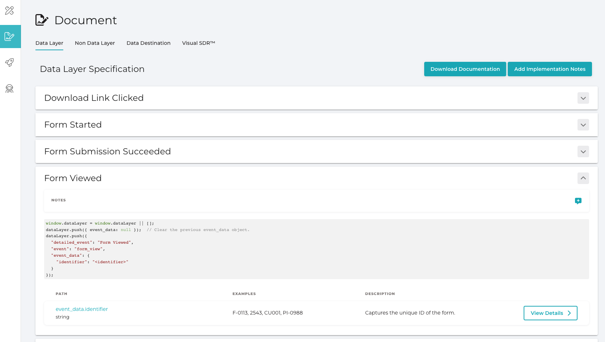Open the support agent icon in sidebar
This screenshot has width=605, height=342.
click(x=10, y=89)
